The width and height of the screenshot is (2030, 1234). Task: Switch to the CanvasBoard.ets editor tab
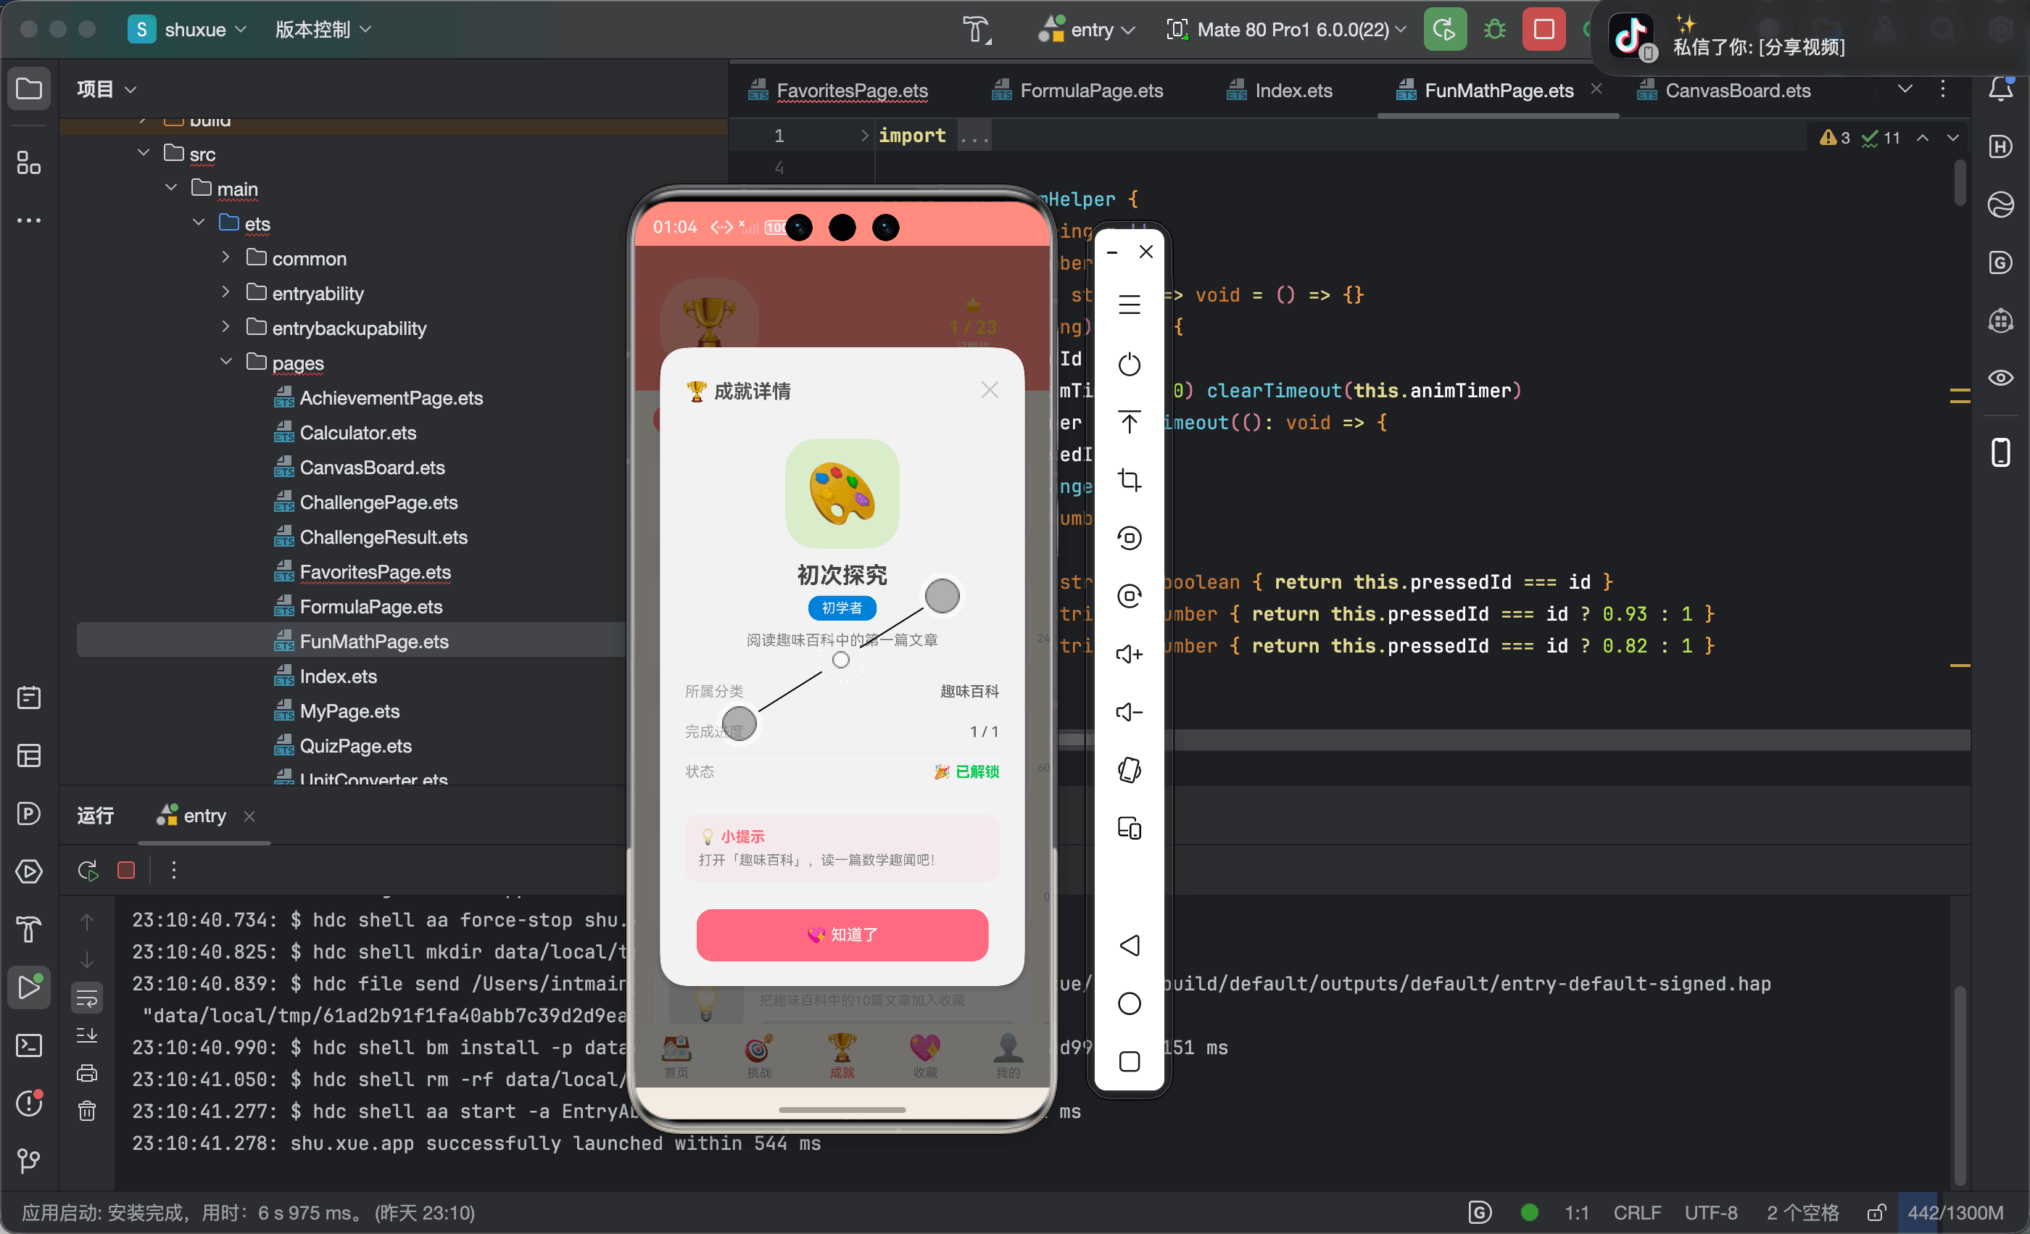[x=1724, y=90]
